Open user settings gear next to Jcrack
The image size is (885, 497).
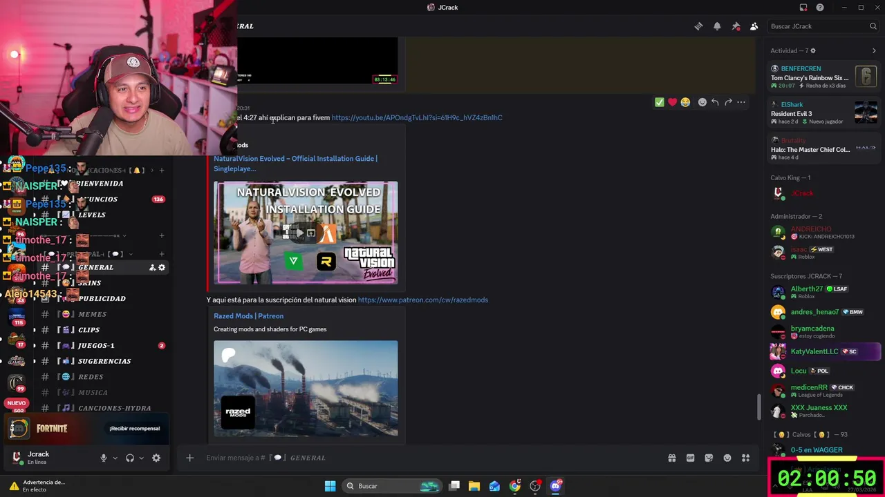[x=156, y=458]
